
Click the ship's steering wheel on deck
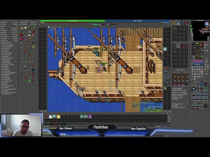pos(151,65)
